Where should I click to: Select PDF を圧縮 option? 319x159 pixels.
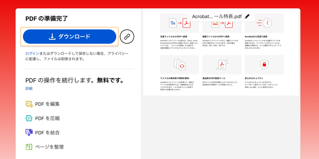coord(47,118)
